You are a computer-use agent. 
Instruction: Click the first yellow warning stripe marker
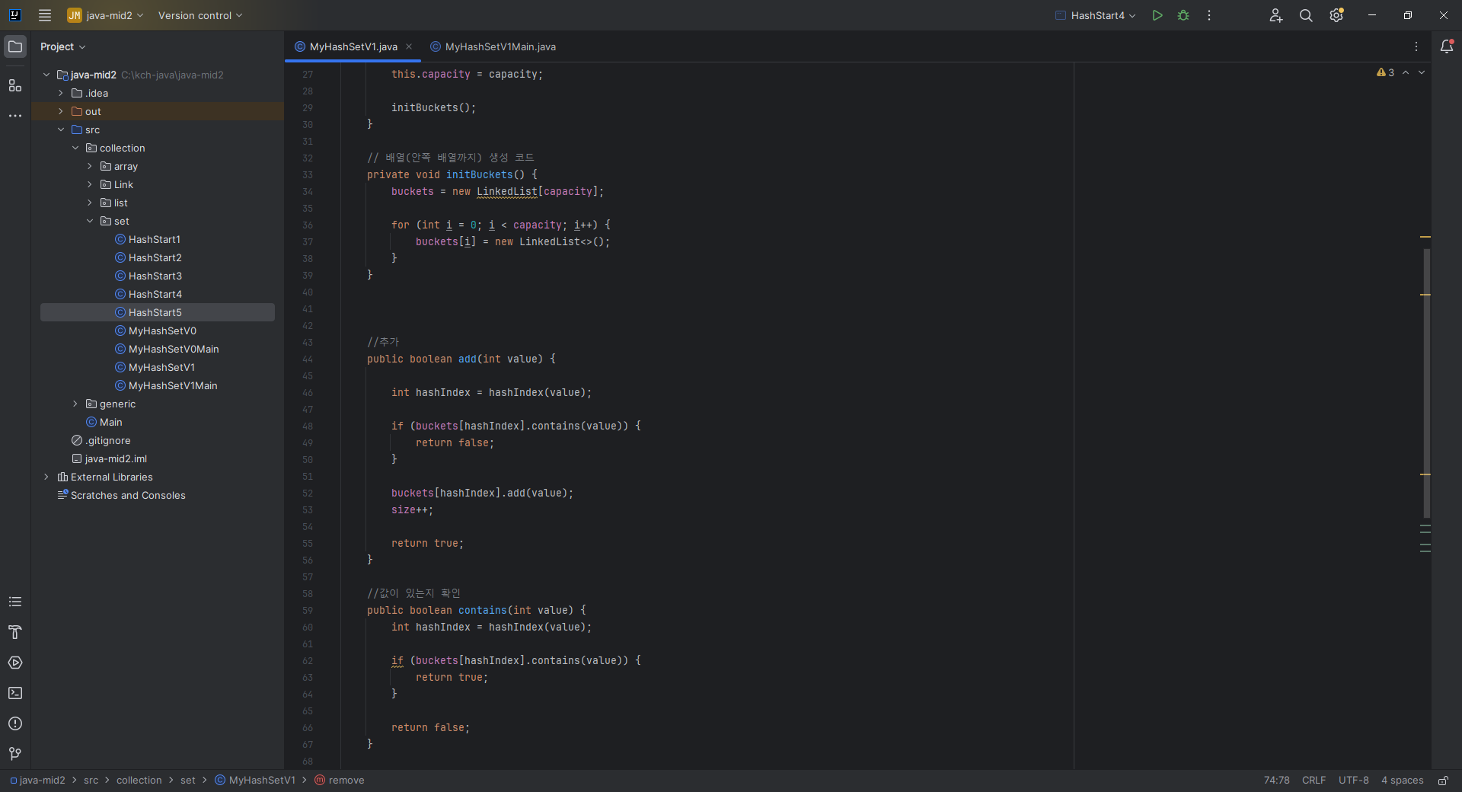pyautogui.click(x=1425, y=237)
